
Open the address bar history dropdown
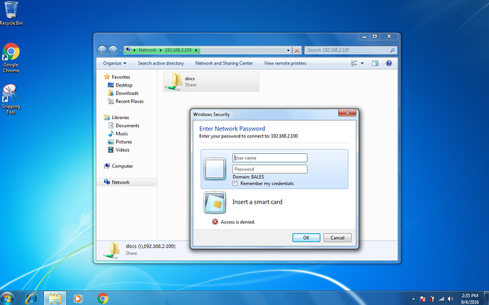coord(288,50)
